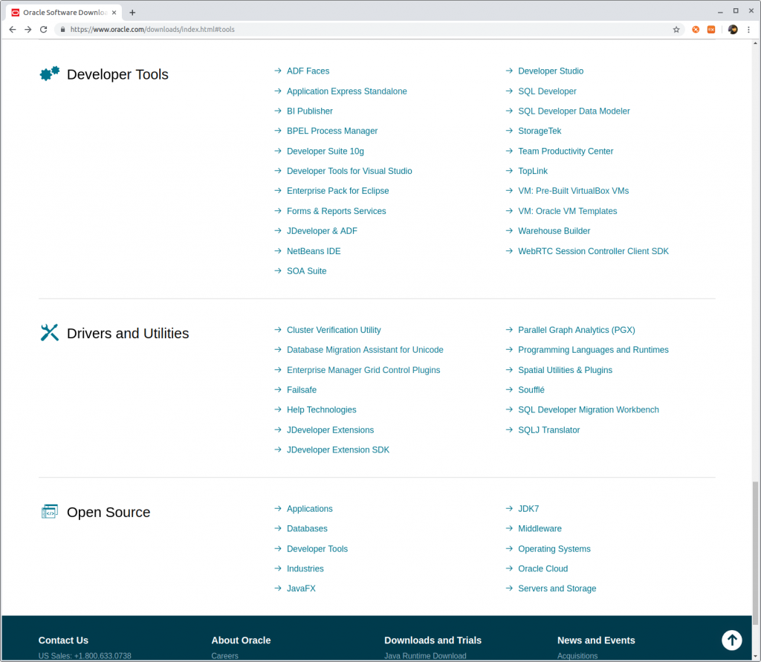Open the SQL Developer link
Screen dimensions: 761x662
[x=547, y=91]
